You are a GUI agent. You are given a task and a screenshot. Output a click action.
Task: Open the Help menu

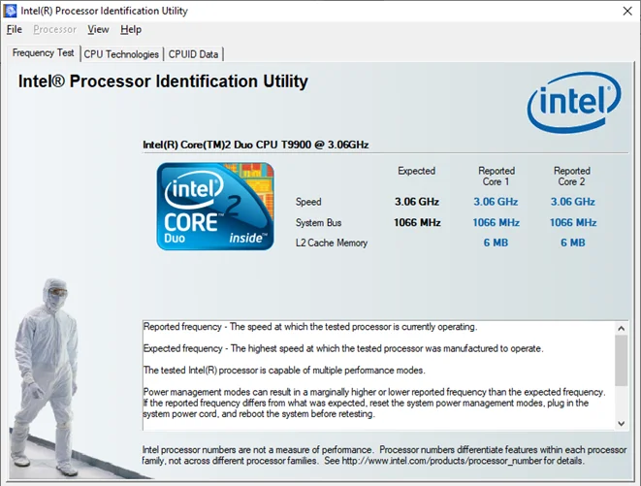click(x=131, y=29)
